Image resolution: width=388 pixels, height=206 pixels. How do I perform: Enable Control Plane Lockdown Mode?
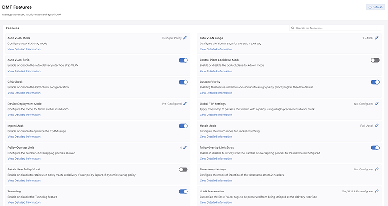[x=375, y=60]
